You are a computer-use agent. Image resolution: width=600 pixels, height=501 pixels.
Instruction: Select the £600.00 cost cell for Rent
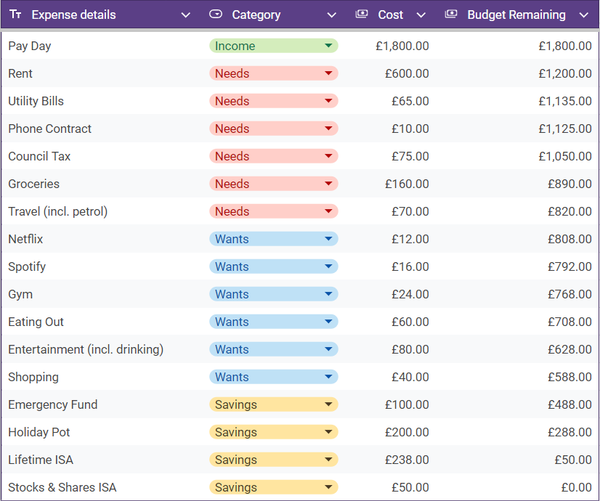pyautogui.click(x=407, y=73)
